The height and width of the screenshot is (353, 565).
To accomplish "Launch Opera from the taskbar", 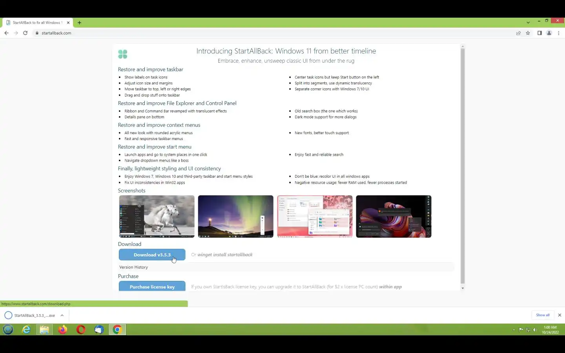I will tap(81, 329).
